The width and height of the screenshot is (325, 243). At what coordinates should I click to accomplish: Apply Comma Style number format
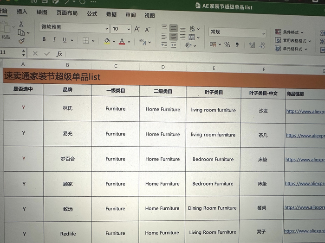point(237,45)
